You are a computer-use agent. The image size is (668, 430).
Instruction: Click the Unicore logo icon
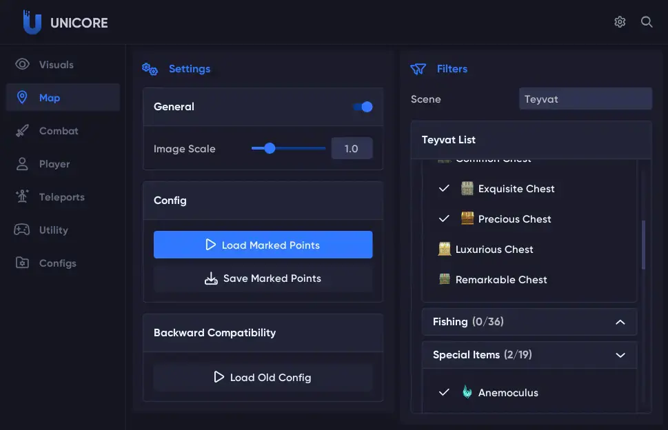(x=32, y=22)
